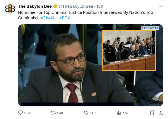Click the inset committee panel picture
Viewport: 168px width, 119px height.
pyautogui.click(x=129, y=50)
